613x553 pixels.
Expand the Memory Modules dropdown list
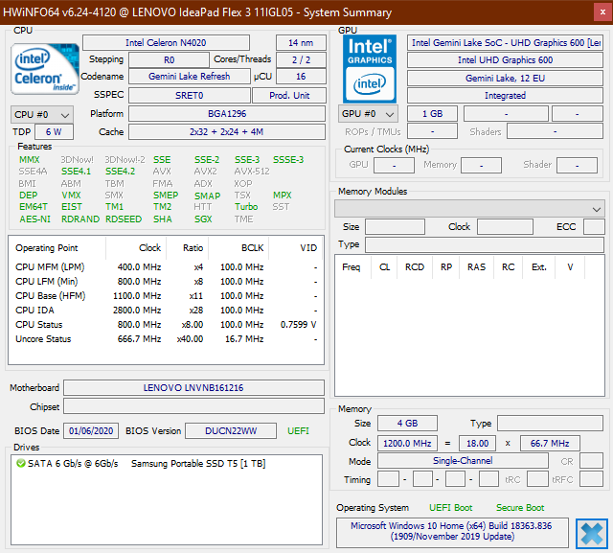click(x=469, y=208)
